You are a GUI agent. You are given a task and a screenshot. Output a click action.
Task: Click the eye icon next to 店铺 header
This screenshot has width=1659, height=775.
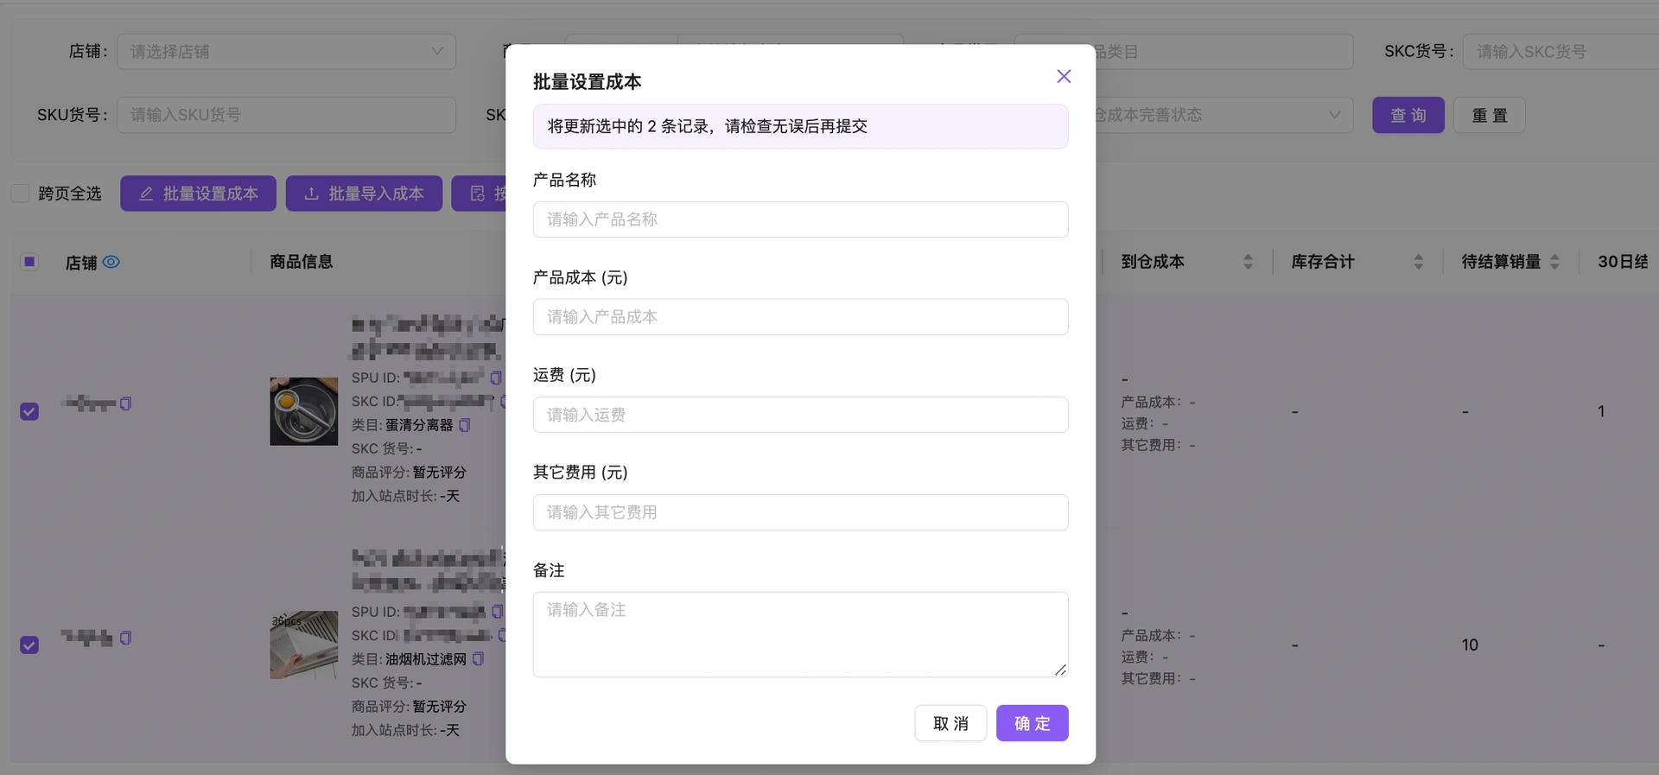coord(111,262)
